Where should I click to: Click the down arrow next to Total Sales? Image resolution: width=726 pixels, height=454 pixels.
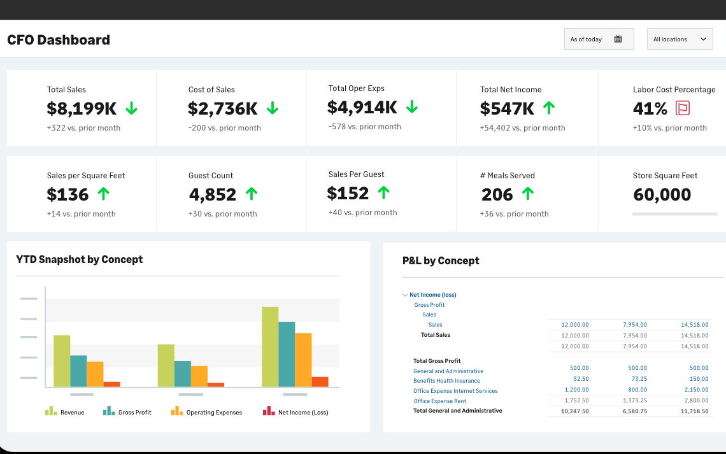click(x=131, y=108)
